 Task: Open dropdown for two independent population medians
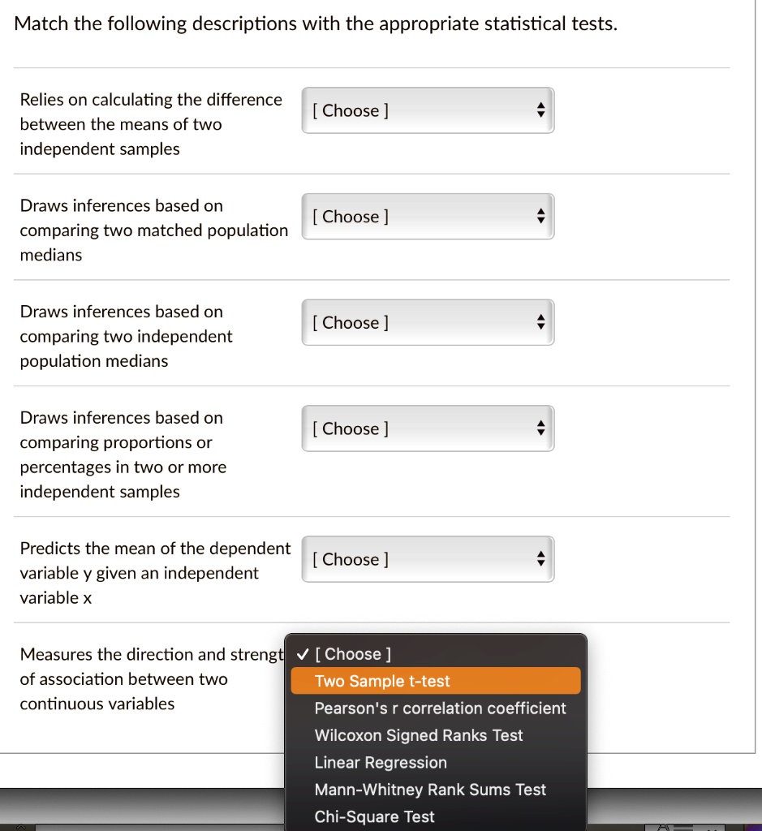[428, 323]
